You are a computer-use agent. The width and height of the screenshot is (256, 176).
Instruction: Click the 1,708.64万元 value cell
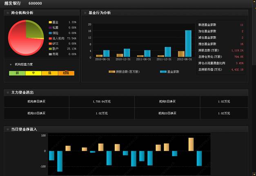pyautogui.click(x=102, y=102)
